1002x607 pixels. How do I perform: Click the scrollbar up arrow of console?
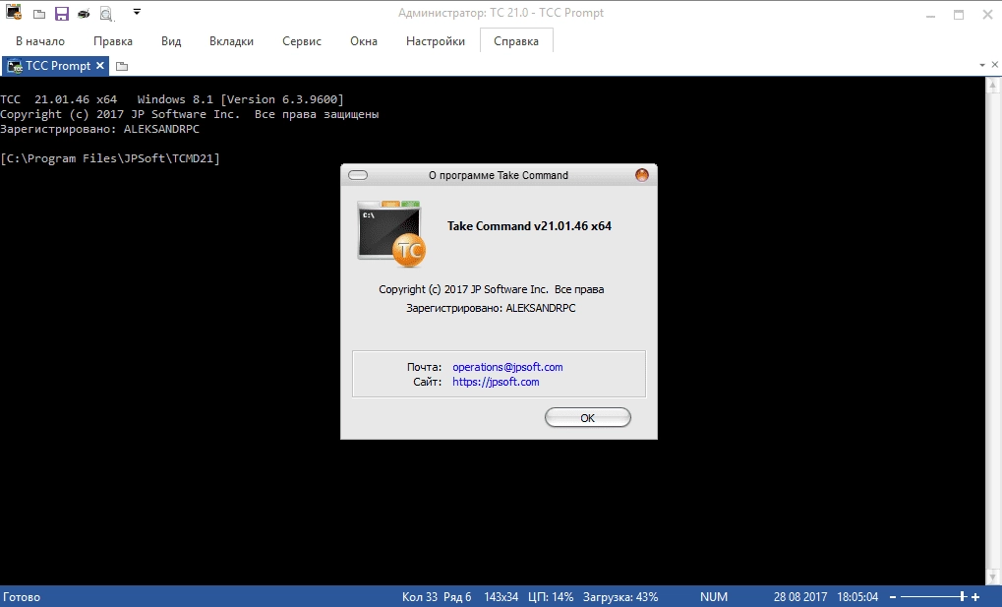(x=994, y=85)
